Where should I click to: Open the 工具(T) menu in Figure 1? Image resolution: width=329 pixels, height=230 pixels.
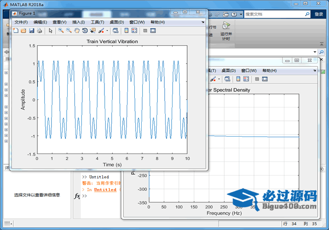click(x=98, y=22)
